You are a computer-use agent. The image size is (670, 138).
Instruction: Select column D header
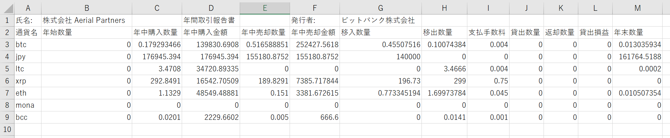[x=211, y=8]
